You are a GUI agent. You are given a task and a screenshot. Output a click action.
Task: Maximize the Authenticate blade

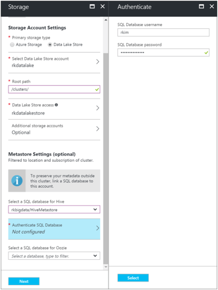coord(201,7)
